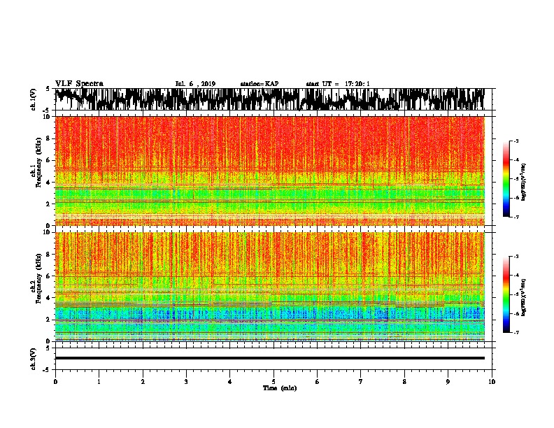Click the ch.2 color scale bar
The width and height of the screenshot is (554, 428).
coord(506,294)
